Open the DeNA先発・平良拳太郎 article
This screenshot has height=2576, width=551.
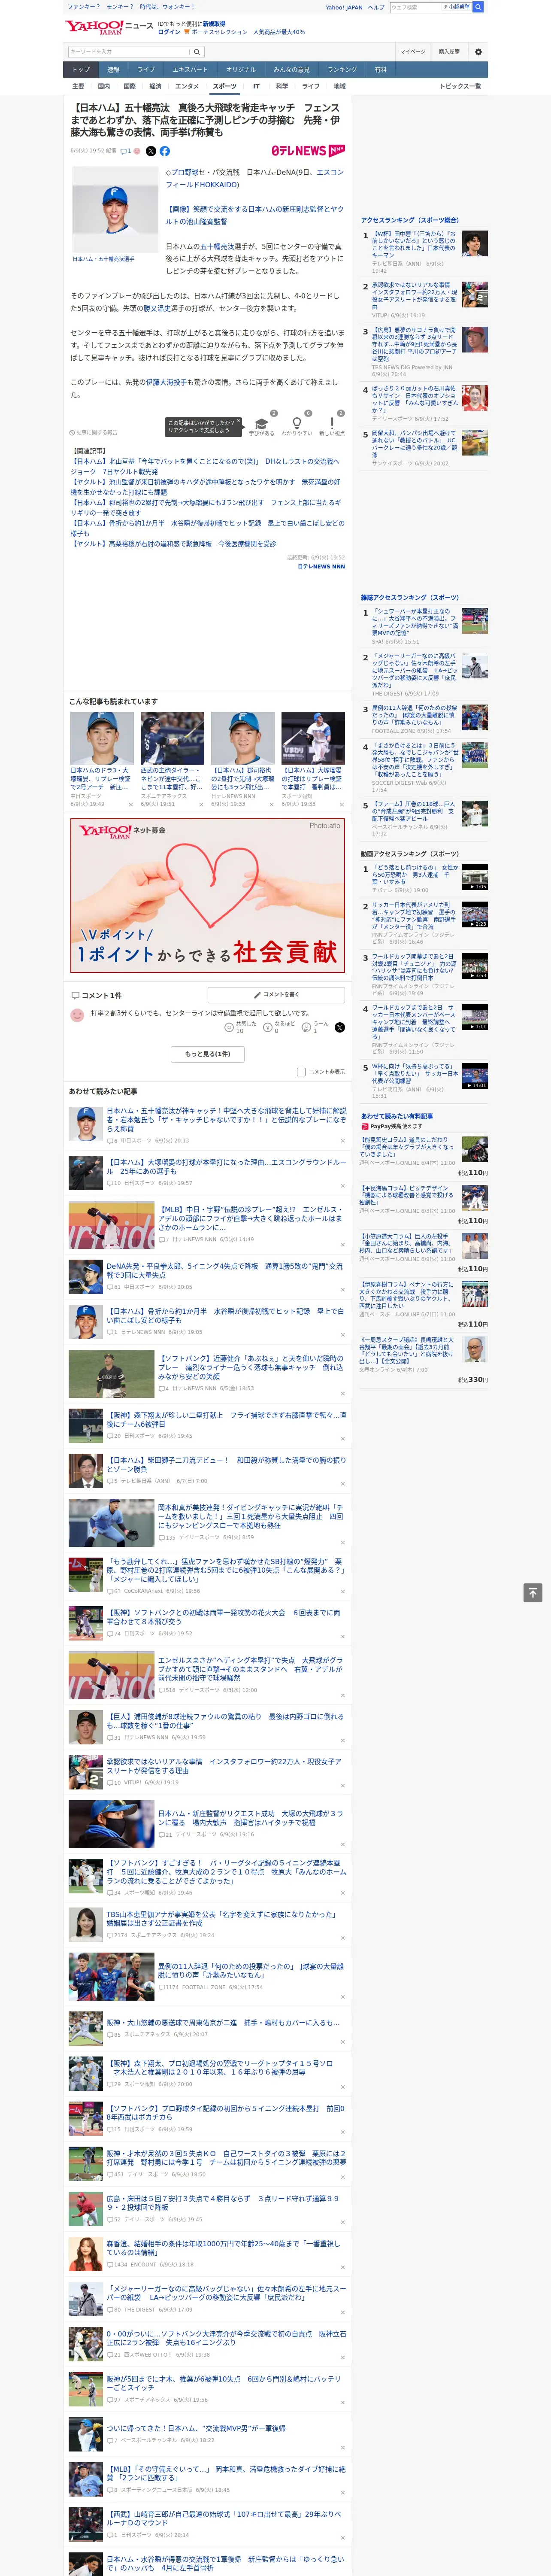[x=224, y=1271]
